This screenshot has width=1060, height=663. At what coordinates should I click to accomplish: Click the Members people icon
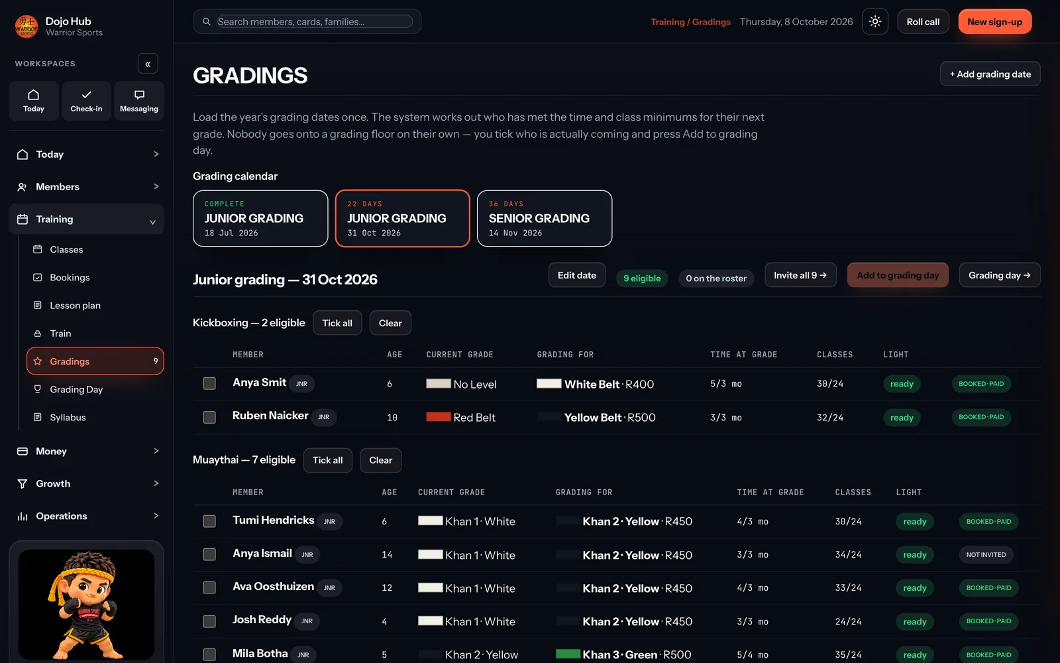point(23,187)
